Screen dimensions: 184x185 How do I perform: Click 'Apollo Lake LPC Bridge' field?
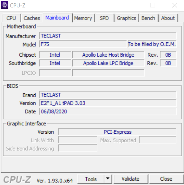[108, 63]
